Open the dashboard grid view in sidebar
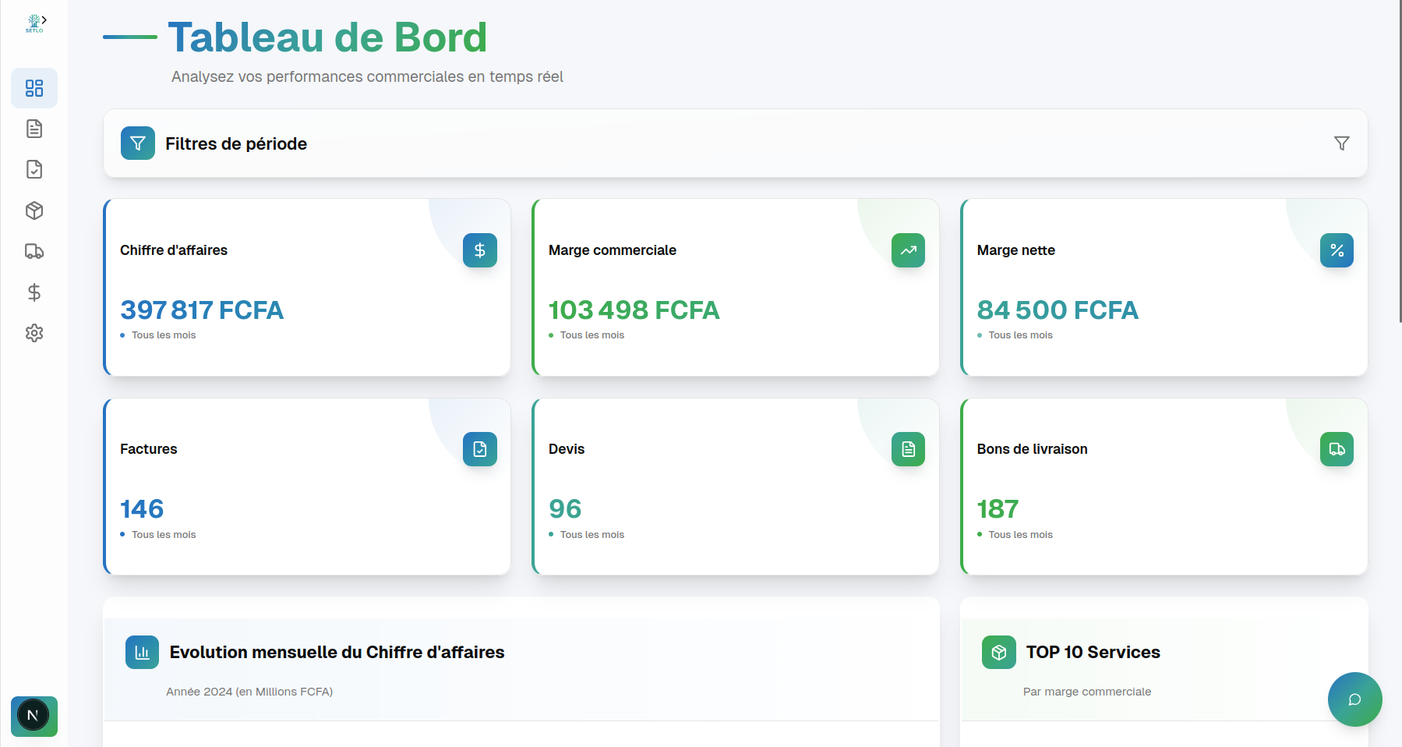Screen dimensions: 1402x747 point(34,87)
